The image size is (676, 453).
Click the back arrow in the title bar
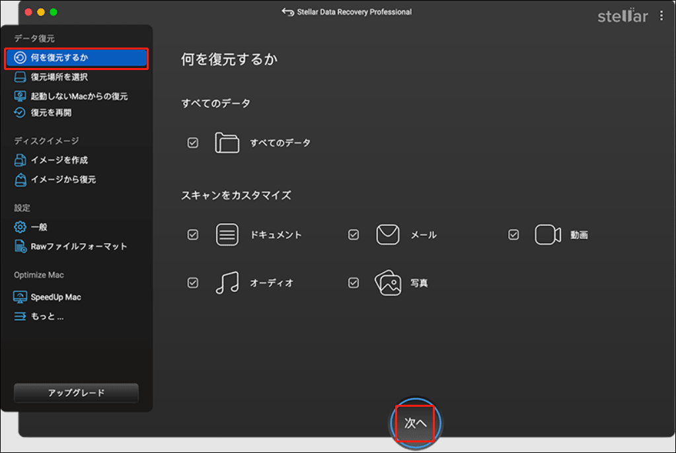click(x=286, y=11)
